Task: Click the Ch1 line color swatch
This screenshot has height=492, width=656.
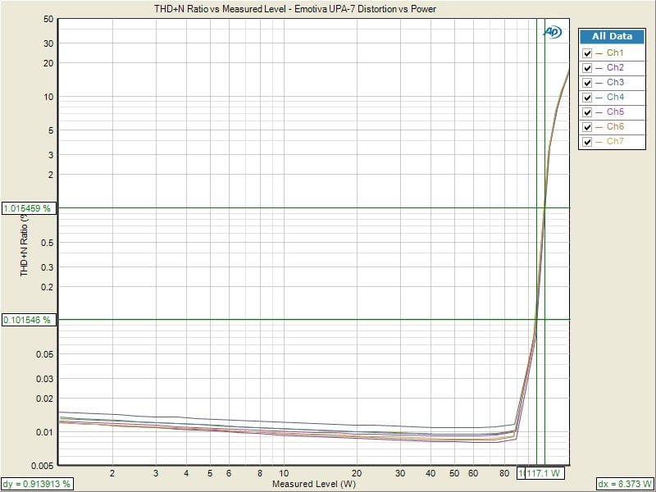Action: point(599,53)
